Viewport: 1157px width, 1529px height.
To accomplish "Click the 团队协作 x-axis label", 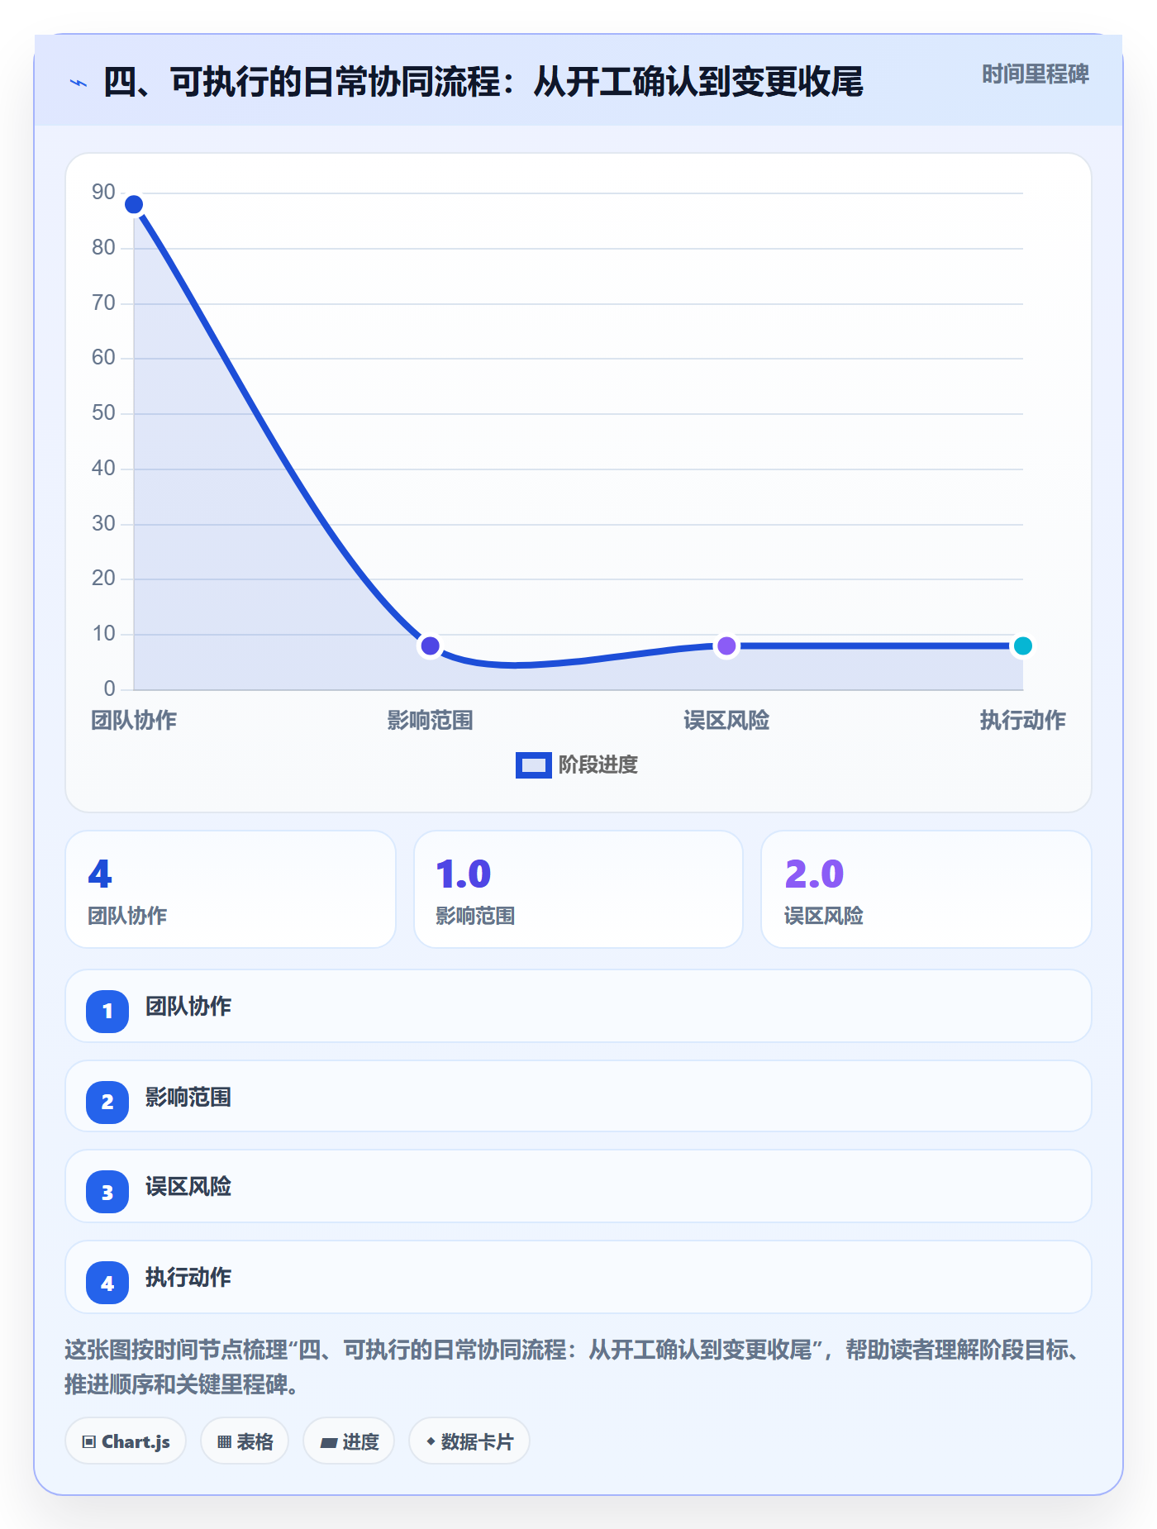I will pos(134,720).
